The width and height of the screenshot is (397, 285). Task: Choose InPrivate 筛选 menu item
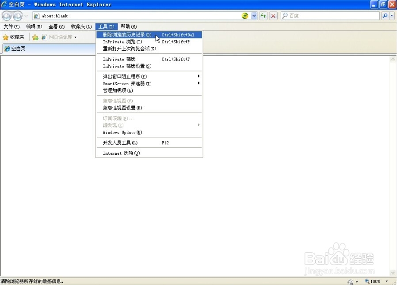tap(149, 59)
